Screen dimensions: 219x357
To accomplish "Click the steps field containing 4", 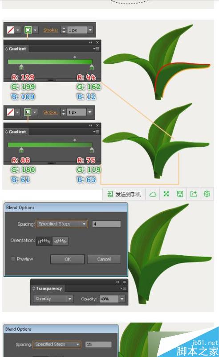I will pos(106,224).
